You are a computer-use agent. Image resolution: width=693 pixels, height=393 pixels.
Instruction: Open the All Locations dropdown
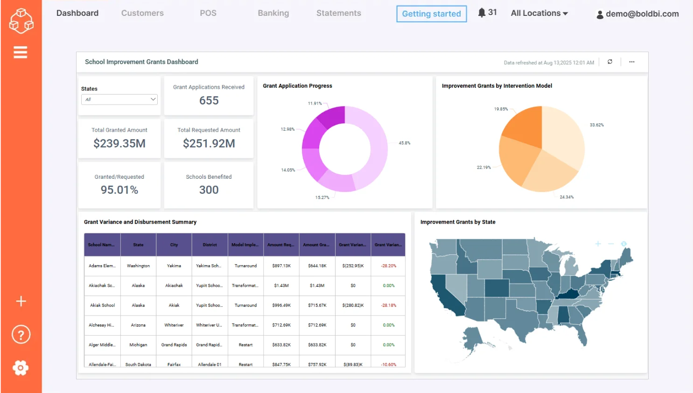point(539,13)
